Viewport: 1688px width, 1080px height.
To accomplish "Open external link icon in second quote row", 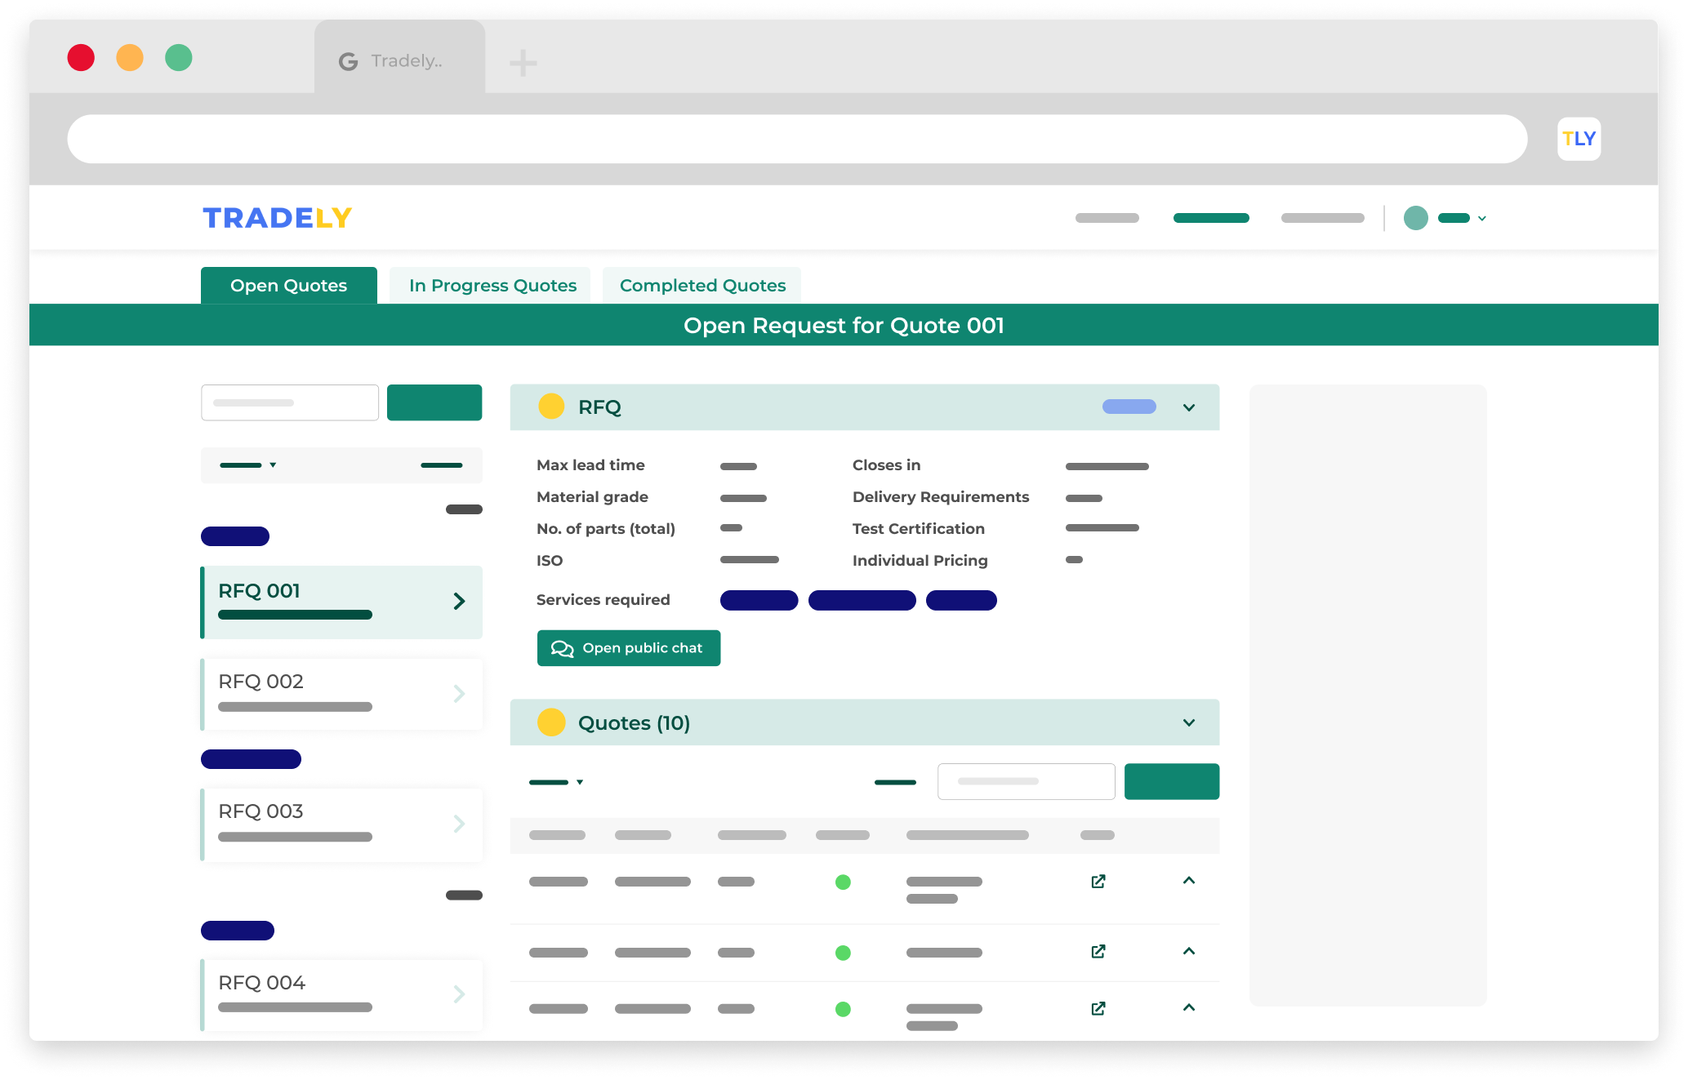I will pyautogui.click(x=1098, y=952).
